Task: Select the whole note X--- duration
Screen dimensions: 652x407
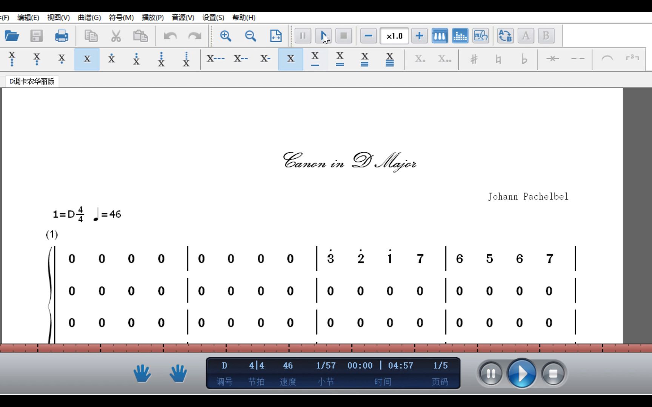Action: [x=215, y=59]
